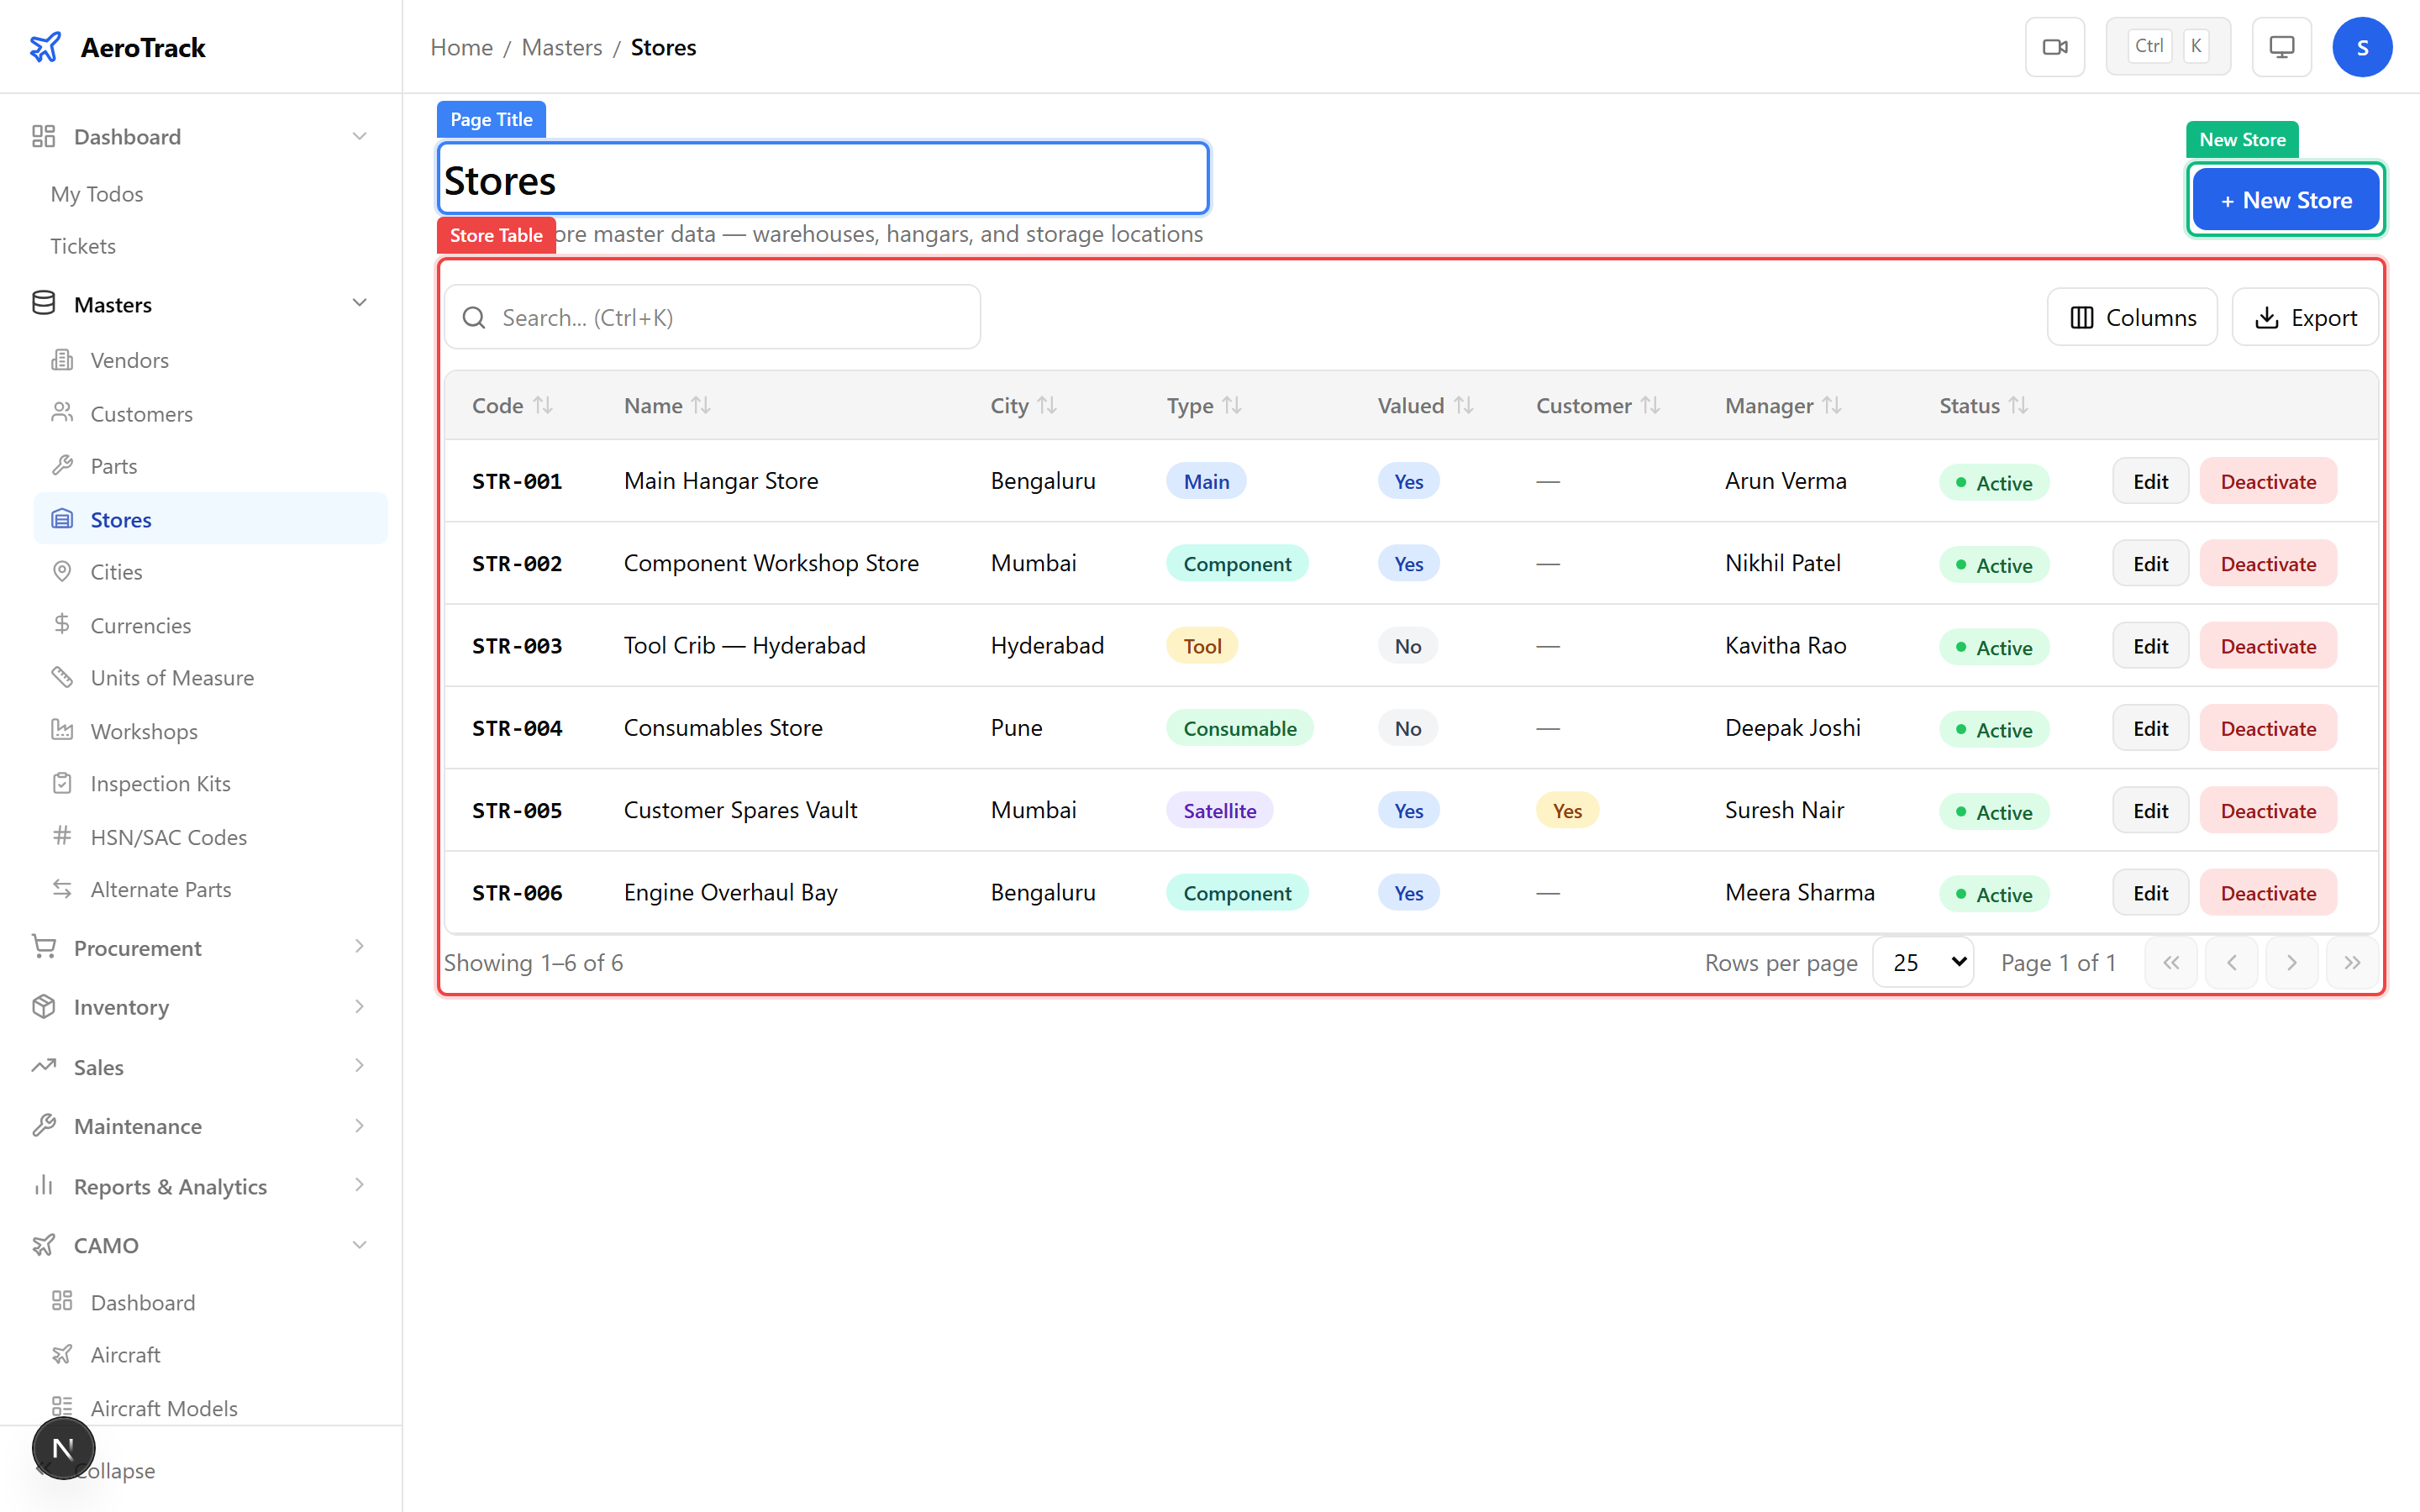Click inside the search field
Screen dimensions: 2420x1512
(x=712, y=316)
